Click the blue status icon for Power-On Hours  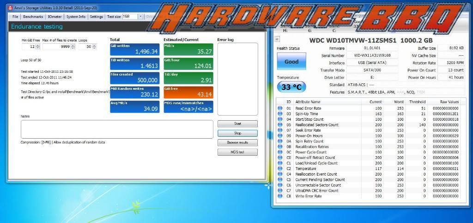click(x=280, y=136)
